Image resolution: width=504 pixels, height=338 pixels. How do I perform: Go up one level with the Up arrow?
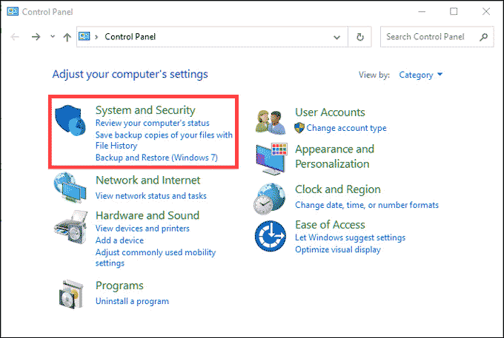67,36
